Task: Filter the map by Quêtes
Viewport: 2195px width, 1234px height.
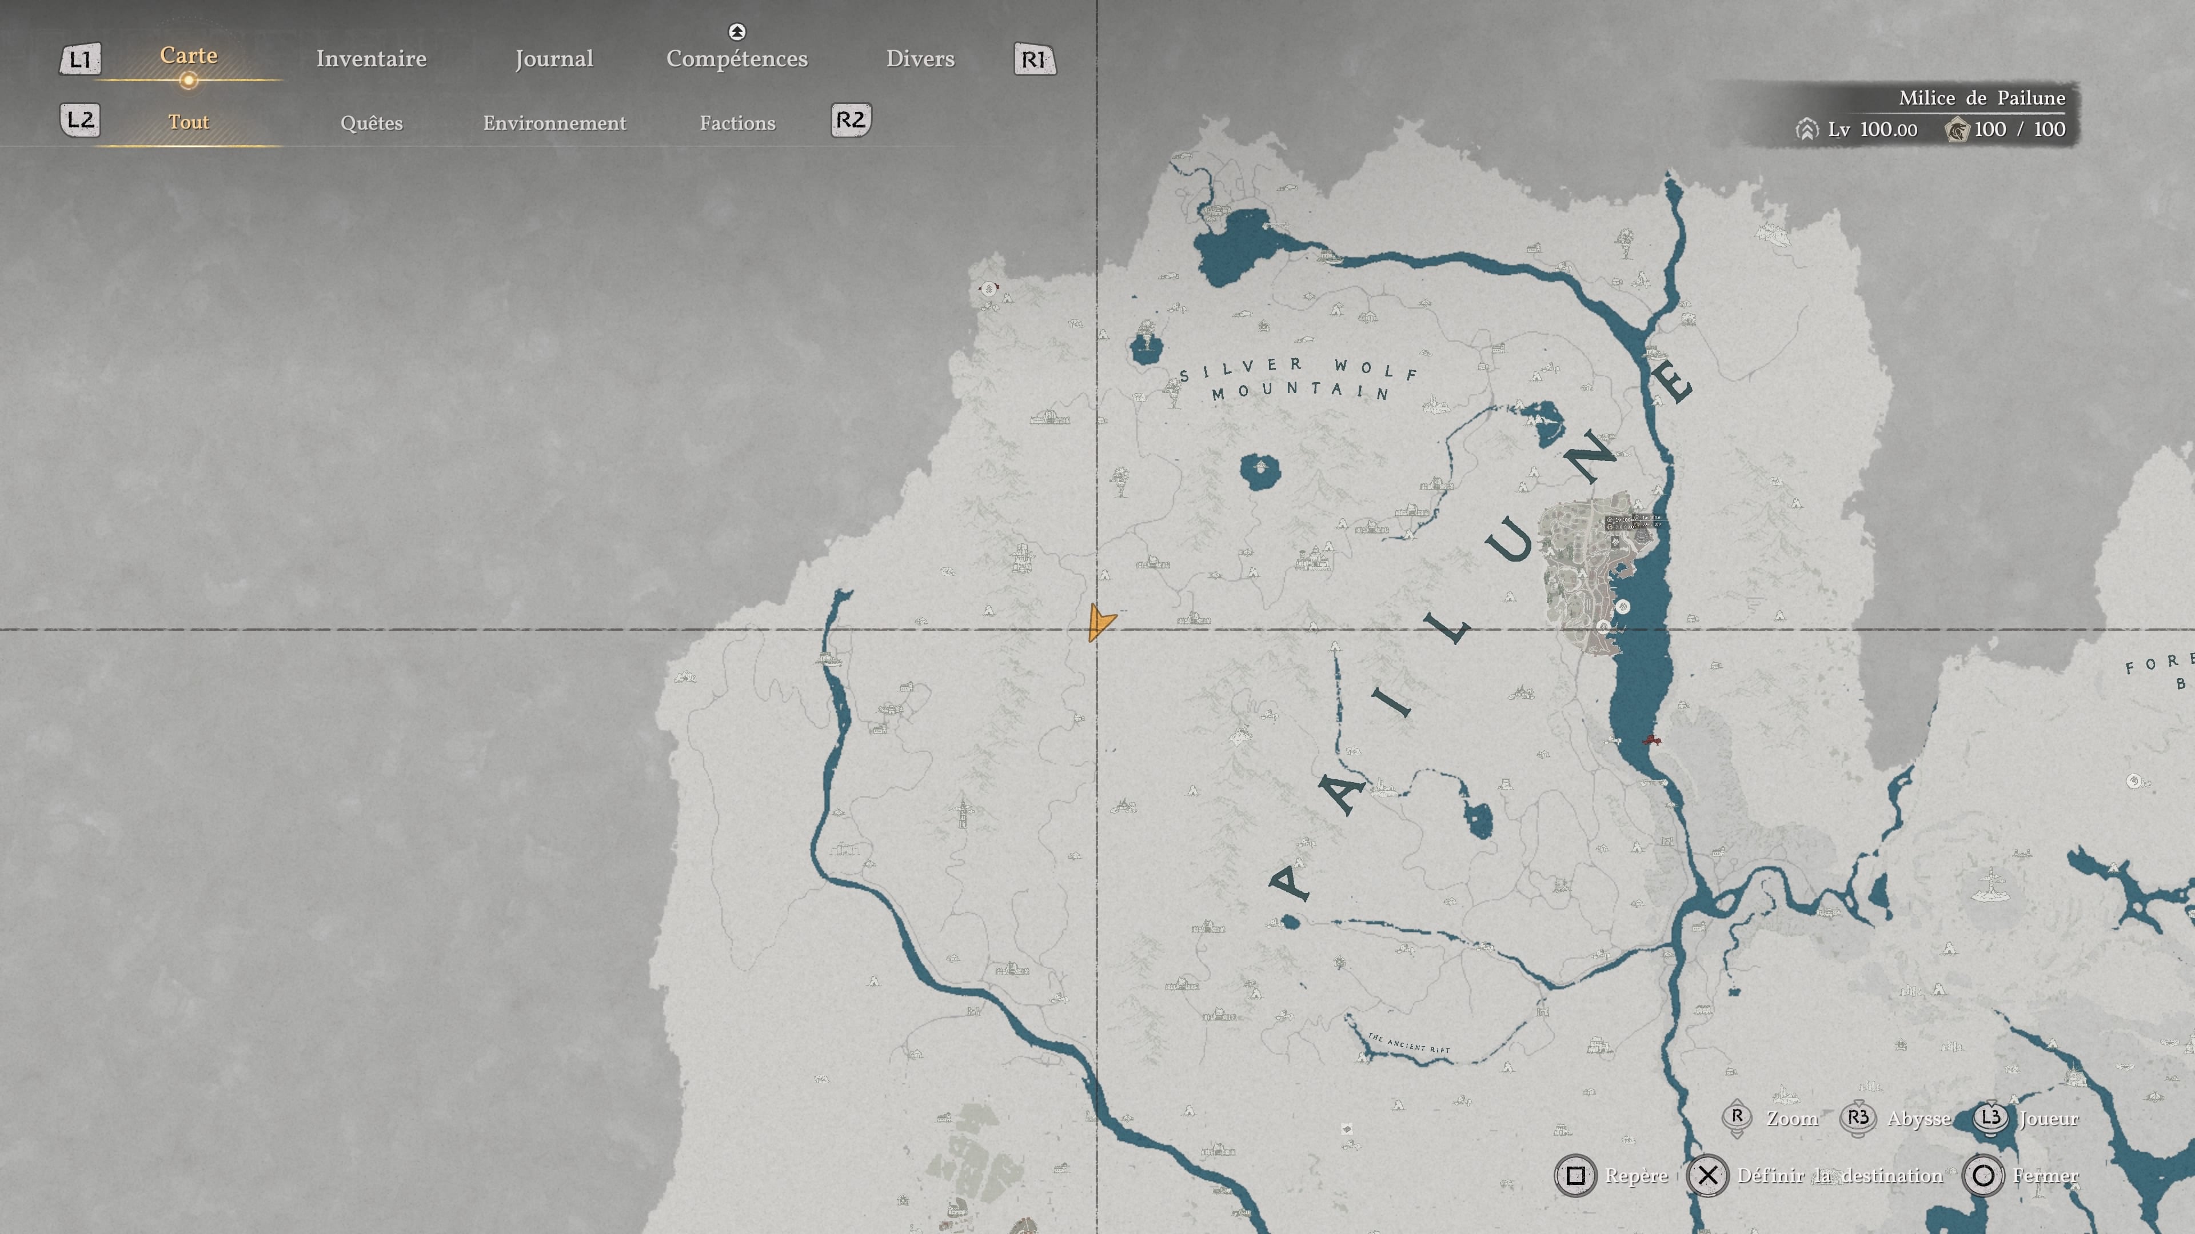Action: coord(372,123)
